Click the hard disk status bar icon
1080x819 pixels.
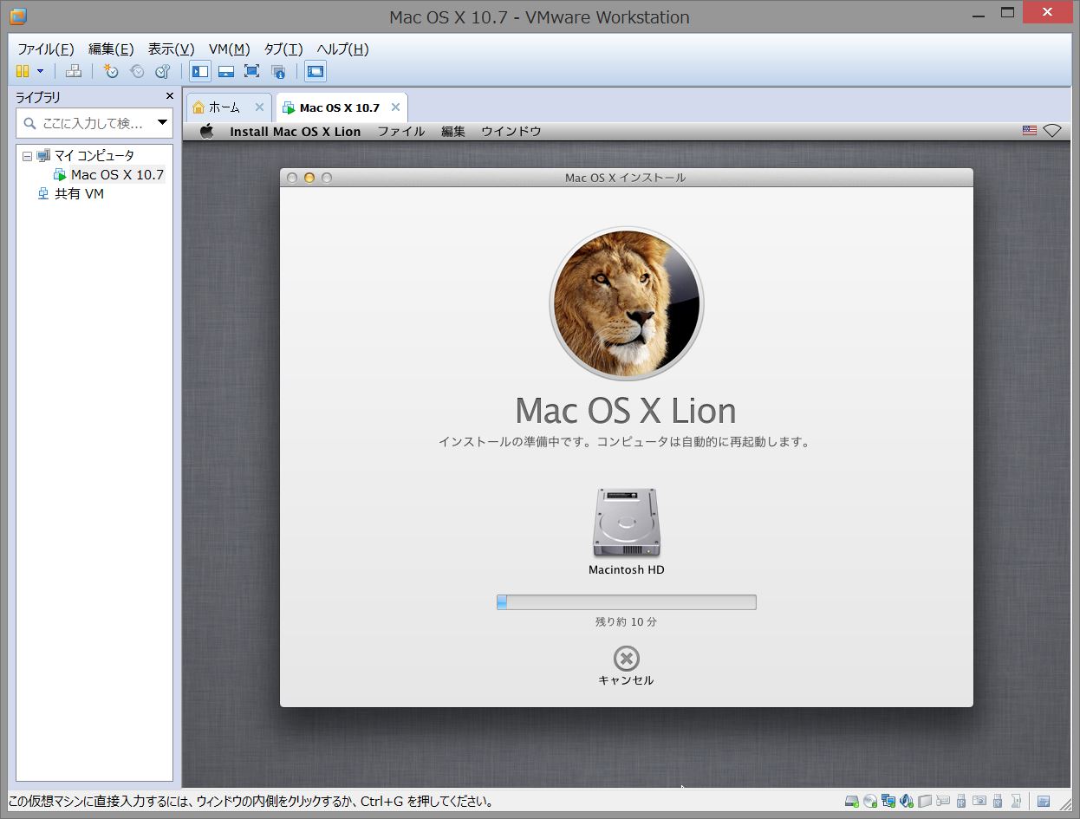[x=852, y=801]
